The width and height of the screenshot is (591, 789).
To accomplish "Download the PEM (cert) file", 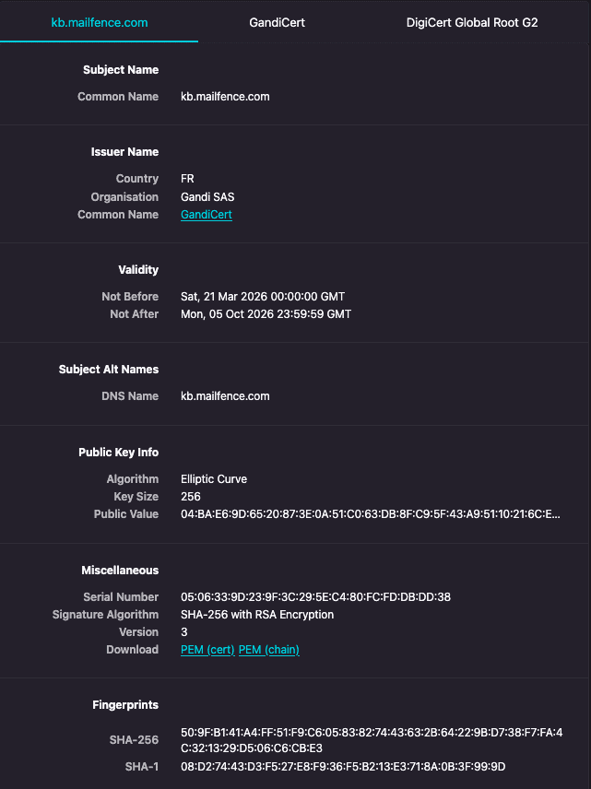I will 207,650.
